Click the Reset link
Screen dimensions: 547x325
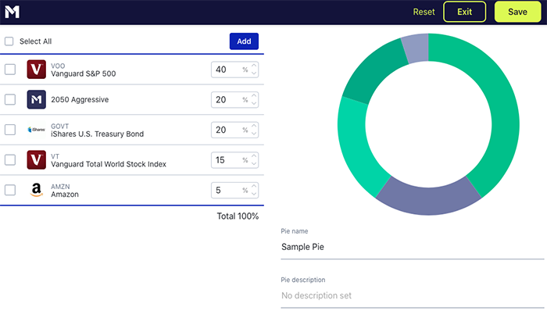pos(424,12)
